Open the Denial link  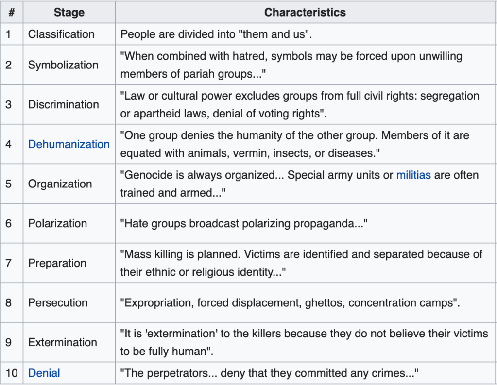tap(44, 373)
